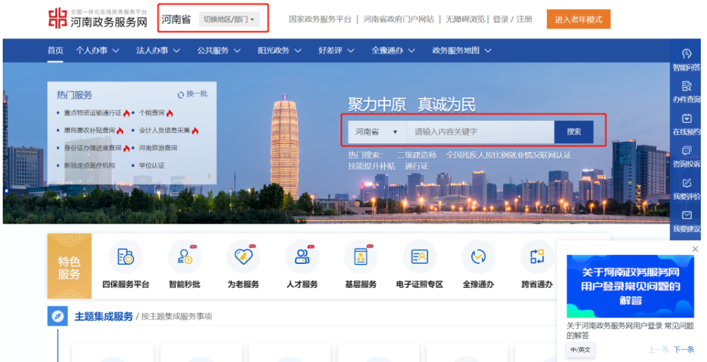Screen dimensions: 707x362
Task: Open the 四保服务平台 service icon
Action: 126,257
